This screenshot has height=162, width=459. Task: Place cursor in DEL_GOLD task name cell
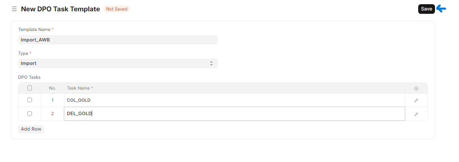[x=234, y=113]
